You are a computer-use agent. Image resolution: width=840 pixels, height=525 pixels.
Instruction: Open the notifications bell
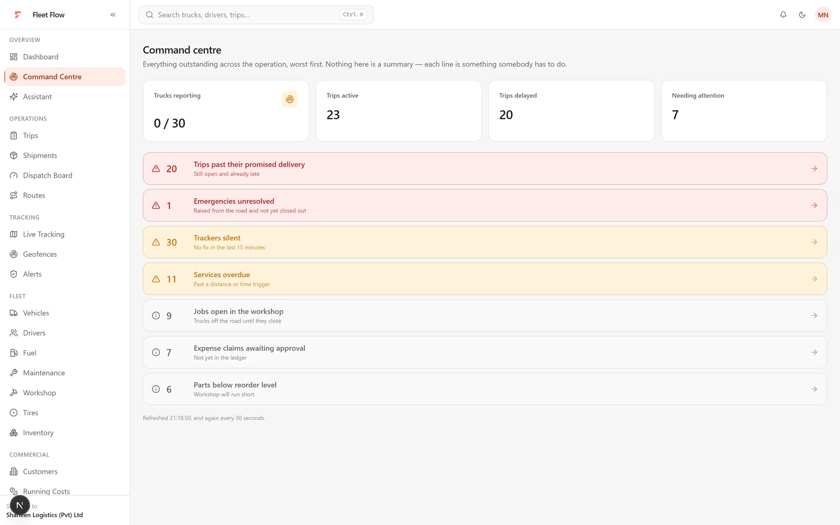click(783, 14)
